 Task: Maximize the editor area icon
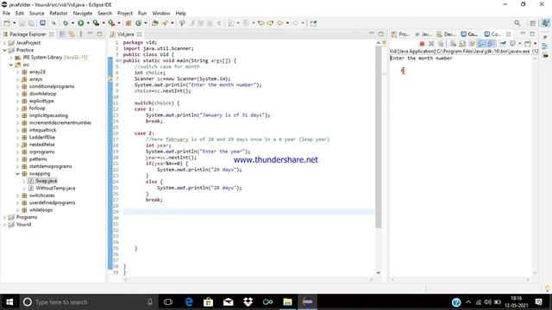tap(381, 34)
